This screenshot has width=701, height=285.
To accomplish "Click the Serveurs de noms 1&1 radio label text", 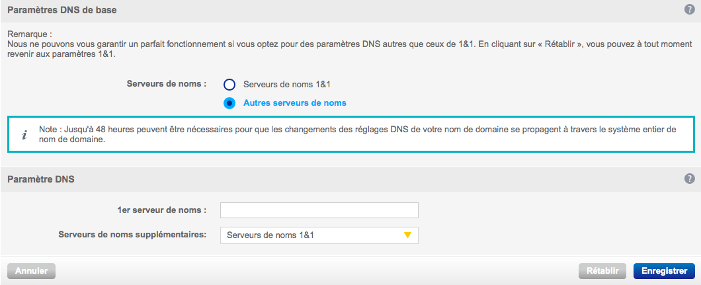I will (287, 85).
